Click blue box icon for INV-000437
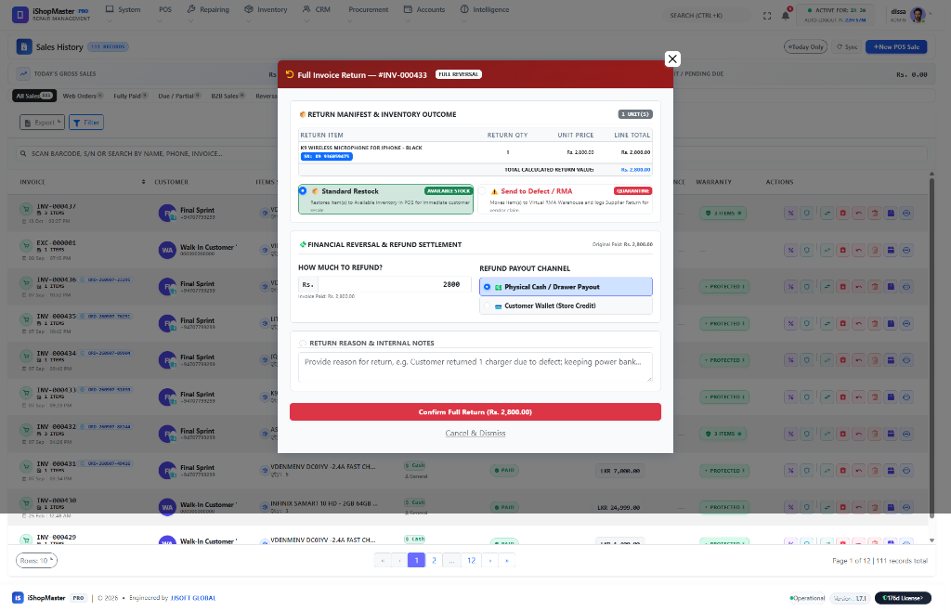 pos(891,214)
